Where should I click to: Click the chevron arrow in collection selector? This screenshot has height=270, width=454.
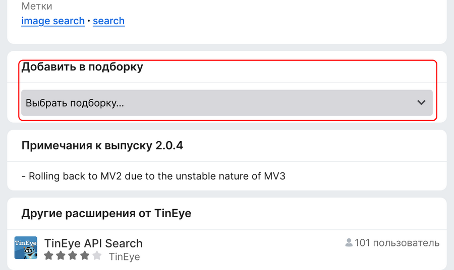(x=421, y=103)
